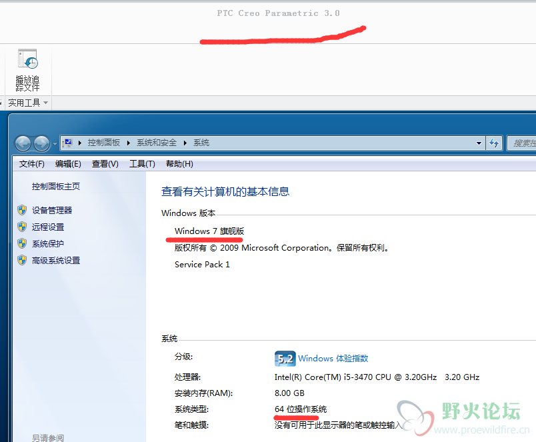Click the 64 位操作系统 value

click(301, 409)
